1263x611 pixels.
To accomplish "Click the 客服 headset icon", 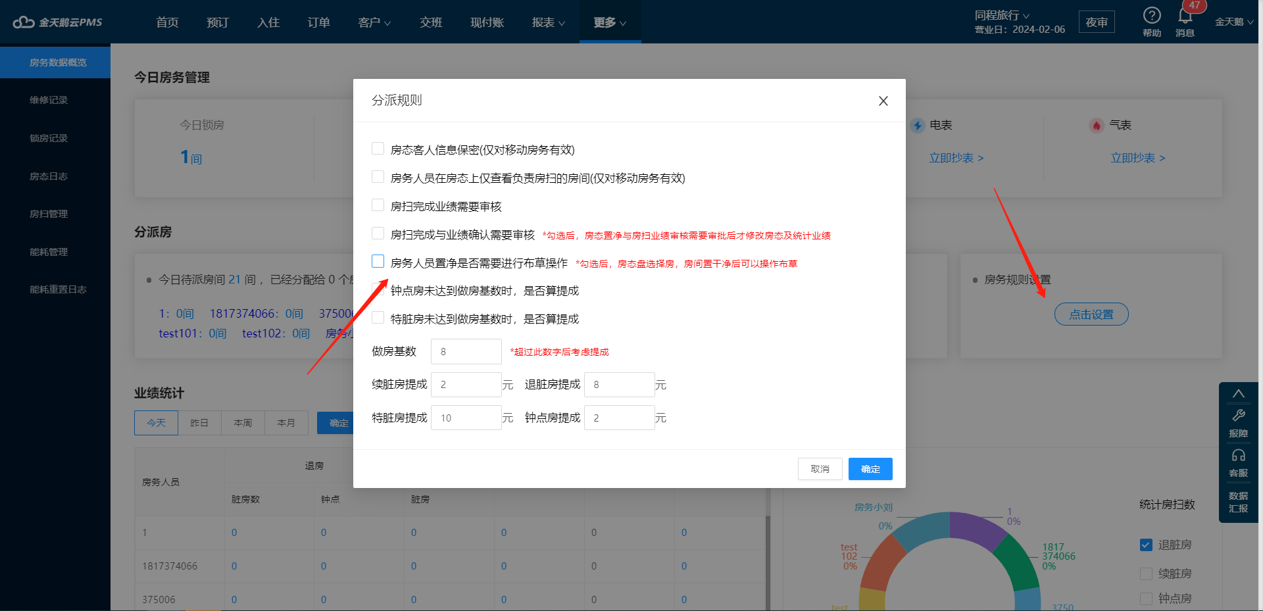I will (x=1239, y=455).
